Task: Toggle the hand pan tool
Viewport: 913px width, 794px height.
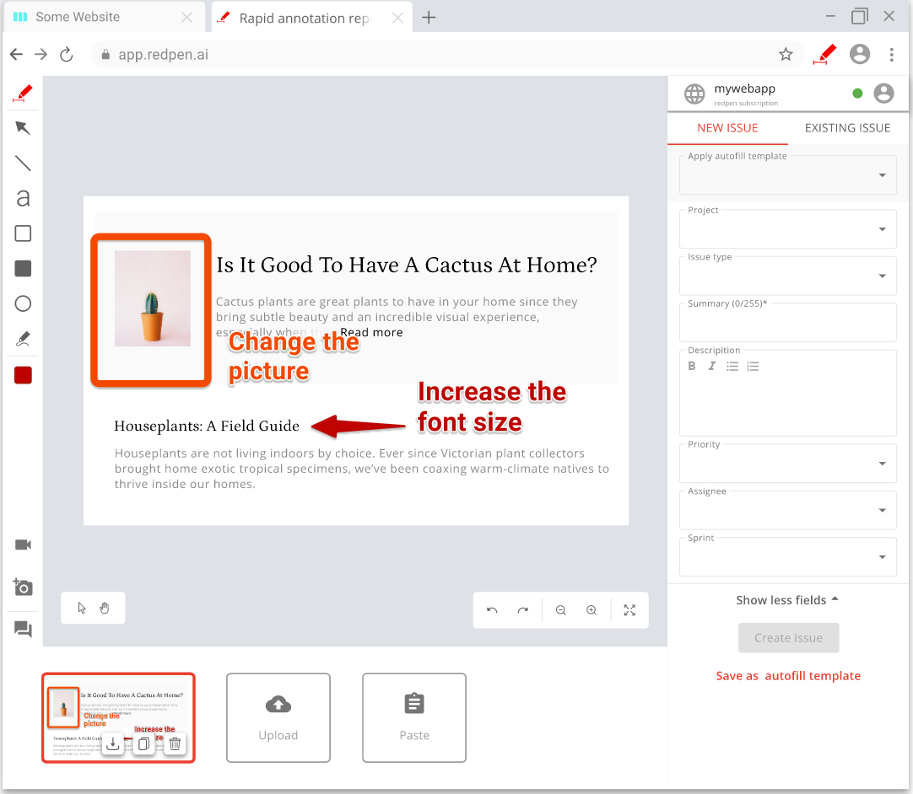Action: [x=105, y=607]
